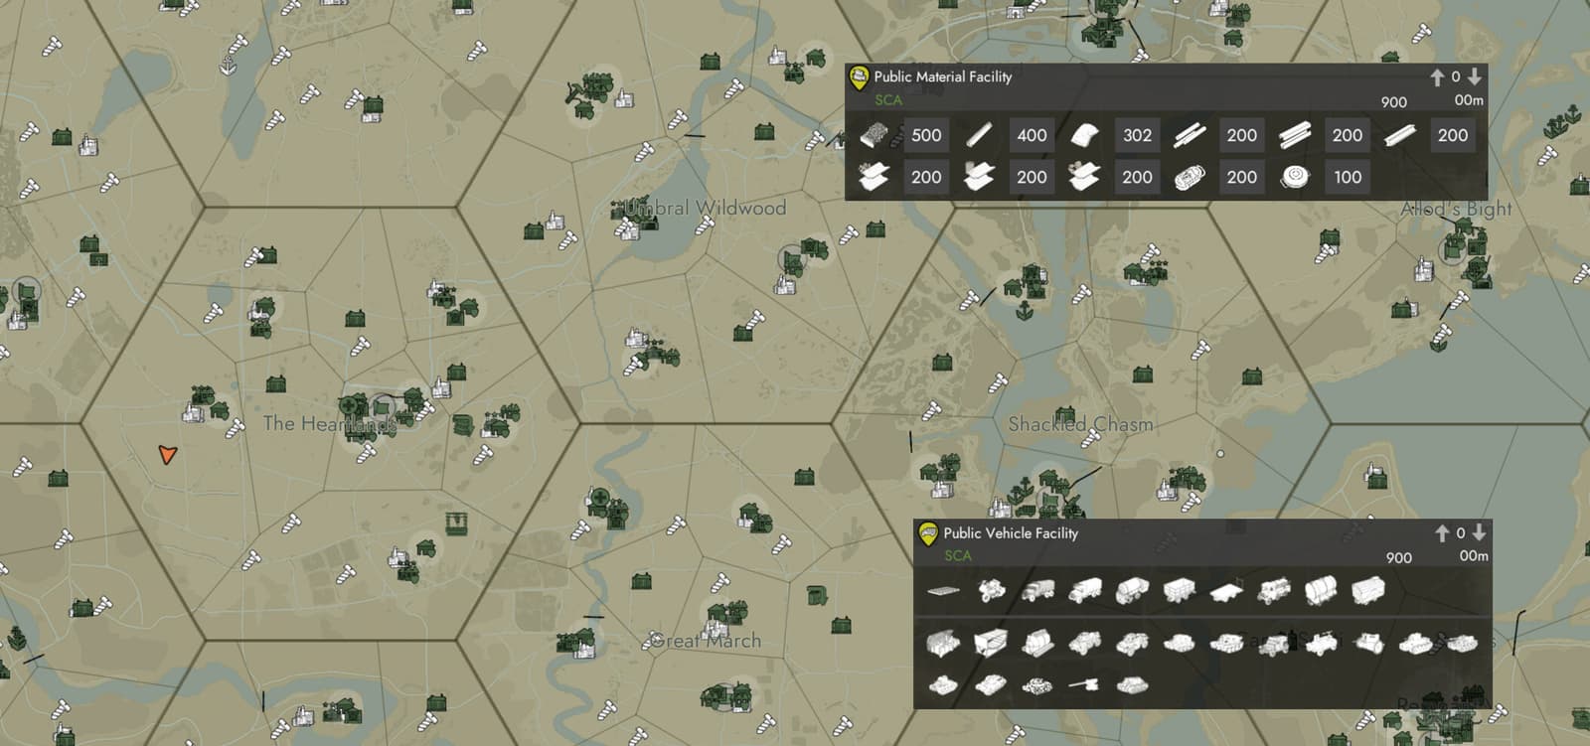1590x746 pixels.
Task: Click the SCA tag under Public Material Facility
Action: pos(888,99)
